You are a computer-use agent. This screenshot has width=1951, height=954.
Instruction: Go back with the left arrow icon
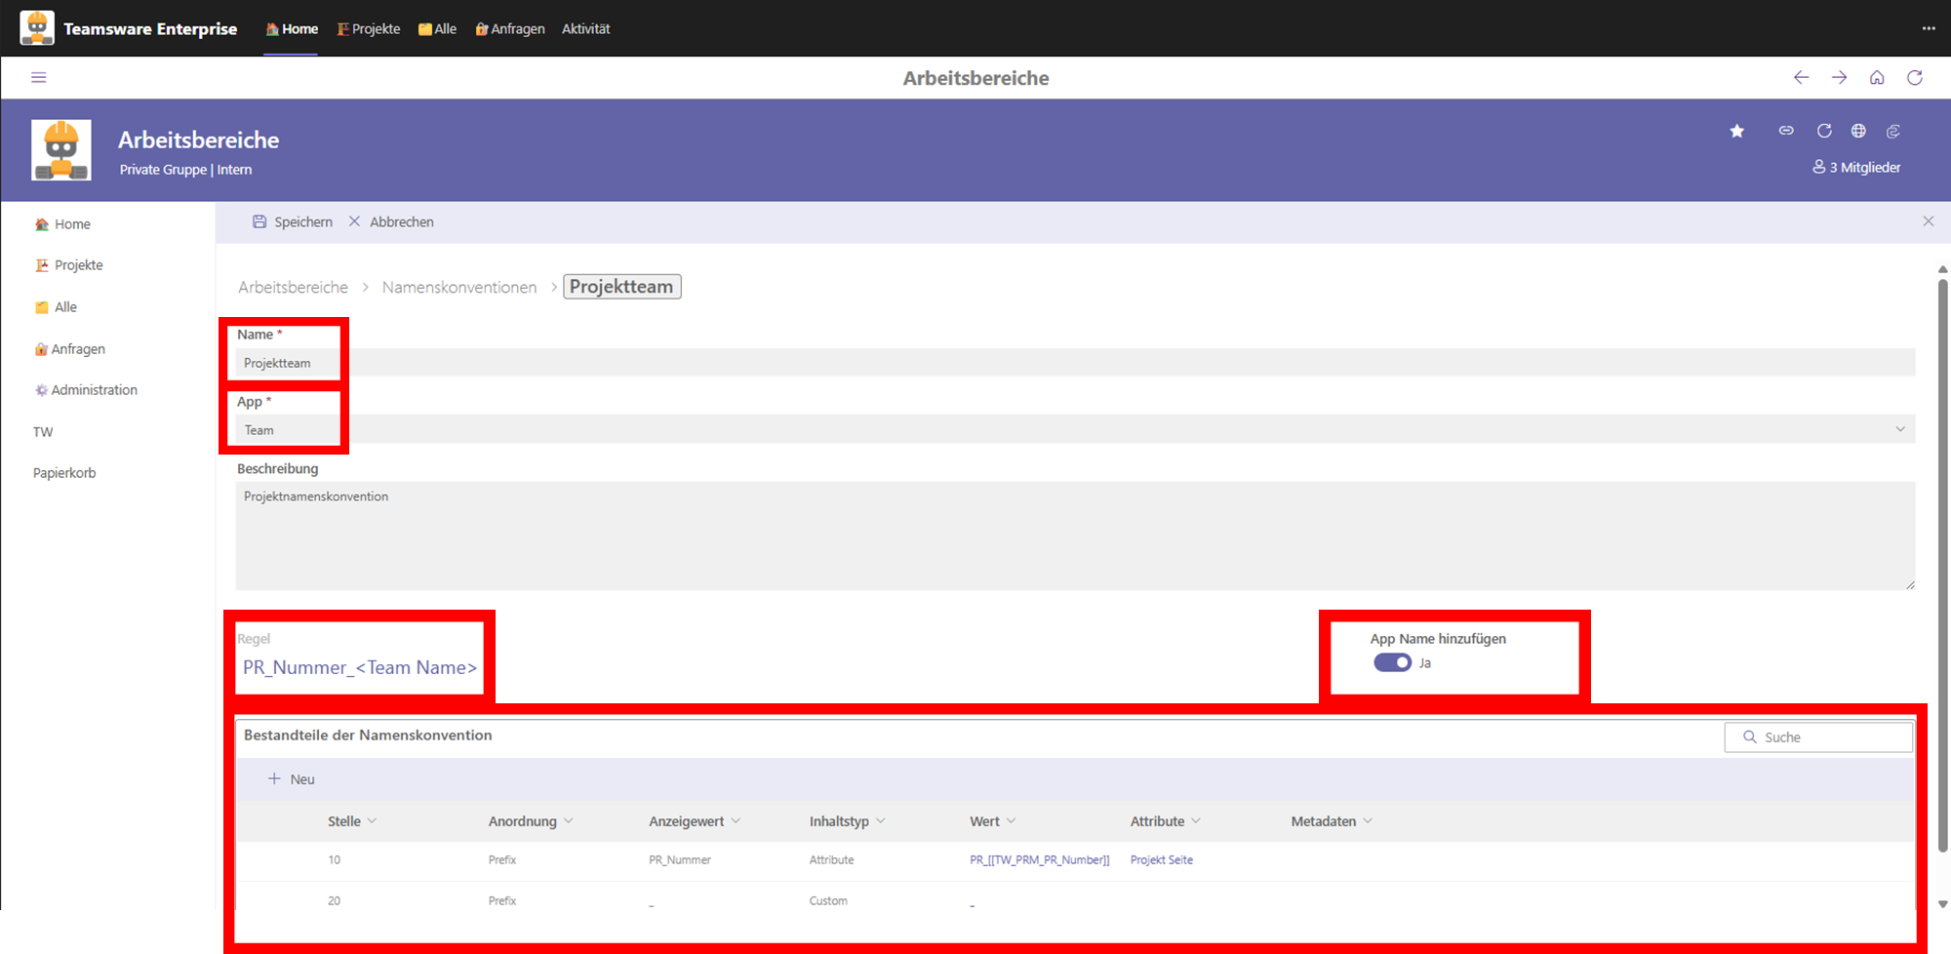pyautogui.click(x=1801, y=78)
